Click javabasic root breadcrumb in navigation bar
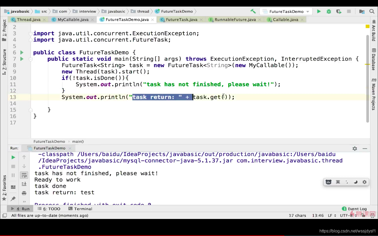Viewport: 378px width, 236px height. (x=17, y=11)
